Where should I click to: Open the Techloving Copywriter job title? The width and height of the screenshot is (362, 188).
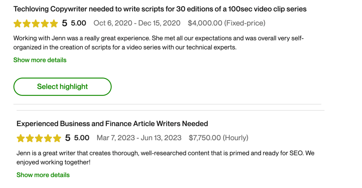(160, 9)
